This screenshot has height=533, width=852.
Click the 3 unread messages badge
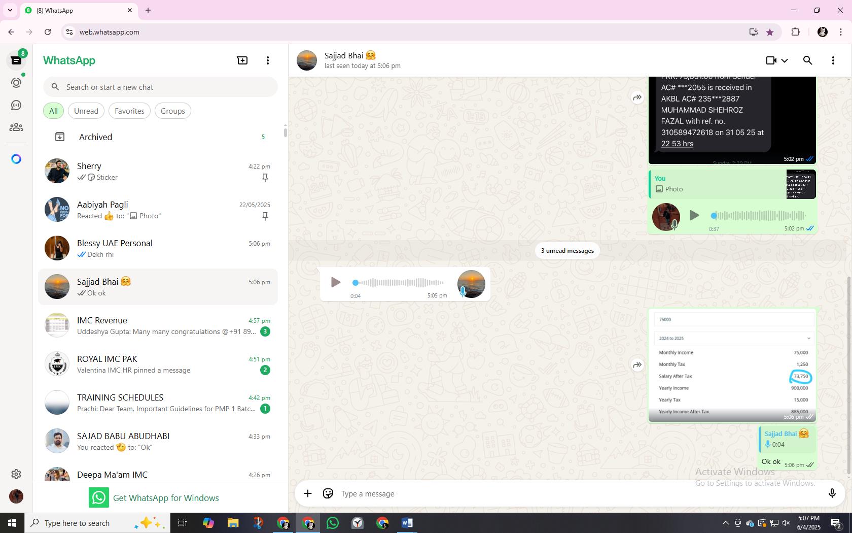pyautogui.click(x=567, y=250)
